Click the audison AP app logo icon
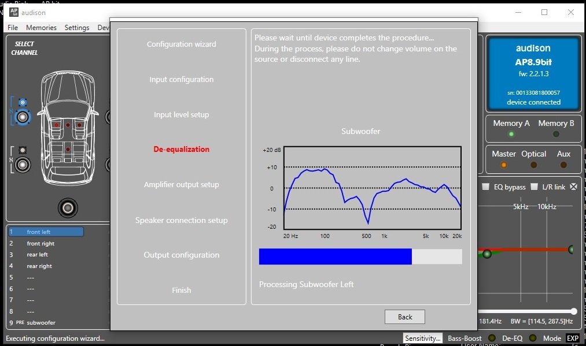Image resolution: width=586 pixels, height=346 pixels. coord(14,12)
